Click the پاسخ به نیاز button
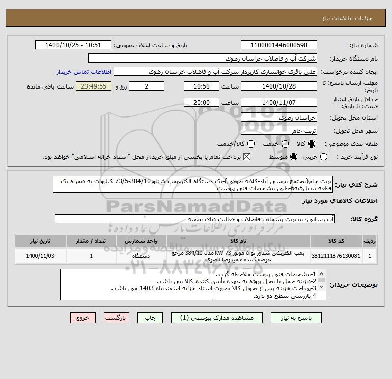 click(x=296, y=318)
